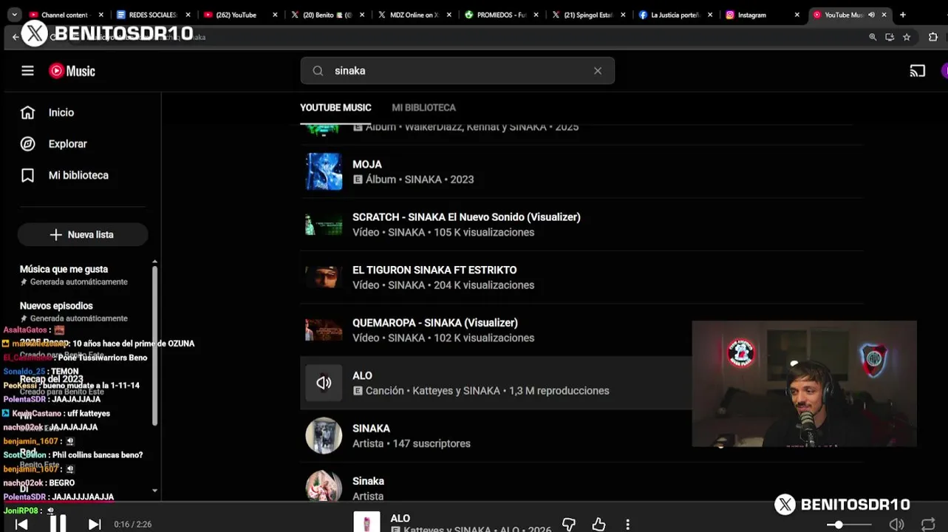Skip to previous track in player bar
This screenshot has width=948, height=532.
point(21,524)
